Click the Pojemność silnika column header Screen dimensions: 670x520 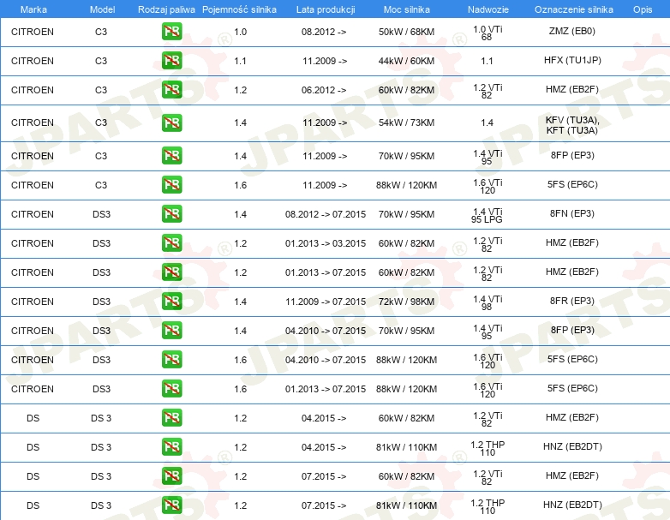(x=239, y=9)
